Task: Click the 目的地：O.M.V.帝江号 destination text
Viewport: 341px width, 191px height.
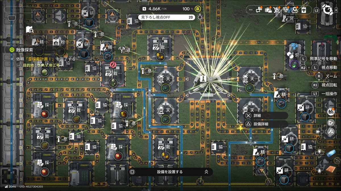Action: pyautogui.click(x=41, y=65)
